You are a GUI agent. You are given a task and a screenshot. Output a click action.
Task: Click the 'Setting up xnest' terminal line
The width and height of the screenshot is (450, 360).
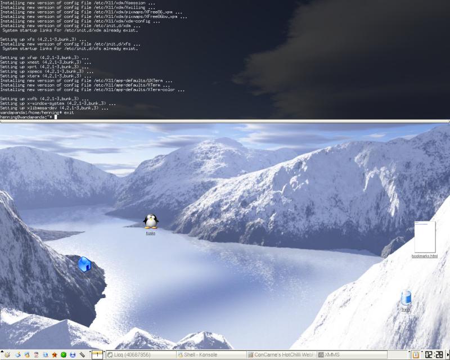coord(46,62)
